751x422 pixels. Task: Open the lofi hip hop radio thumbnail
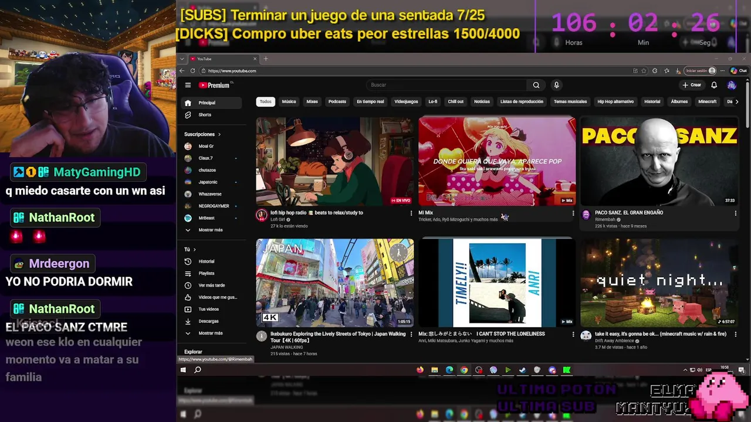point(334,161)
